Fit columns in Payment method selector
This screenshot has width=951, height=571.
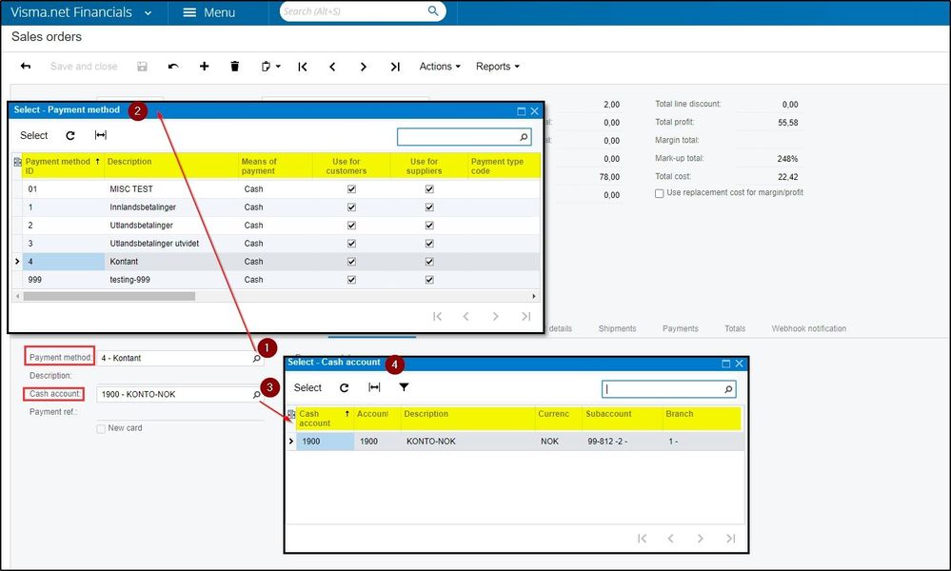tap(101, 134)
